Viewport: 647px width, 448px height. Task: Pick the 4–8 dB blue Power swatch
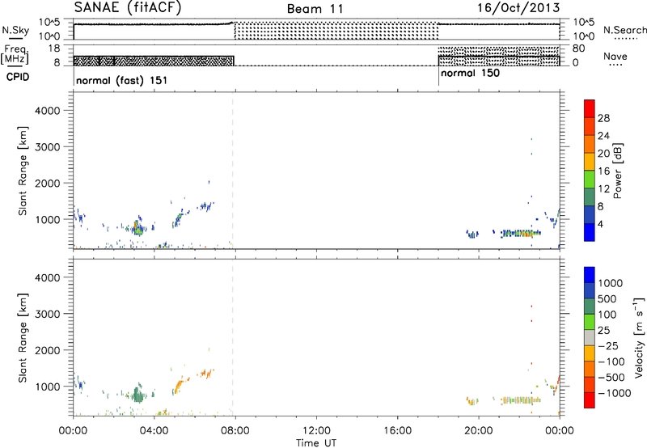pyautogui.click(x=590, y=214)
